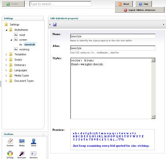
Task: Select the Document Types folder
Action: 24,81
